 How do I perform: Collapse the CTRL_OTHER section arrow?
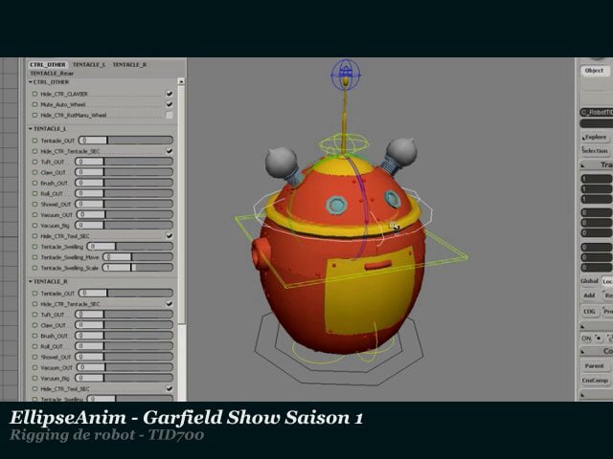pos(30,82)
